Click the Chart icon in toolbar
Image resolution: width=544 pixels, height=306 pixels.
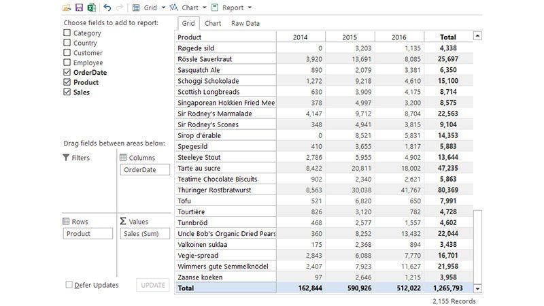tap(173, 7)
